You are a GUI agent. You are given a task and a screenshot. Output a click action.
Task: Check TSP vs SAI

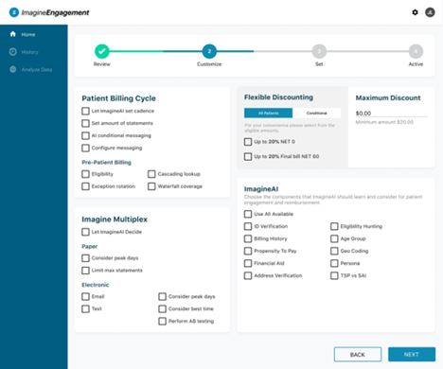334,275
